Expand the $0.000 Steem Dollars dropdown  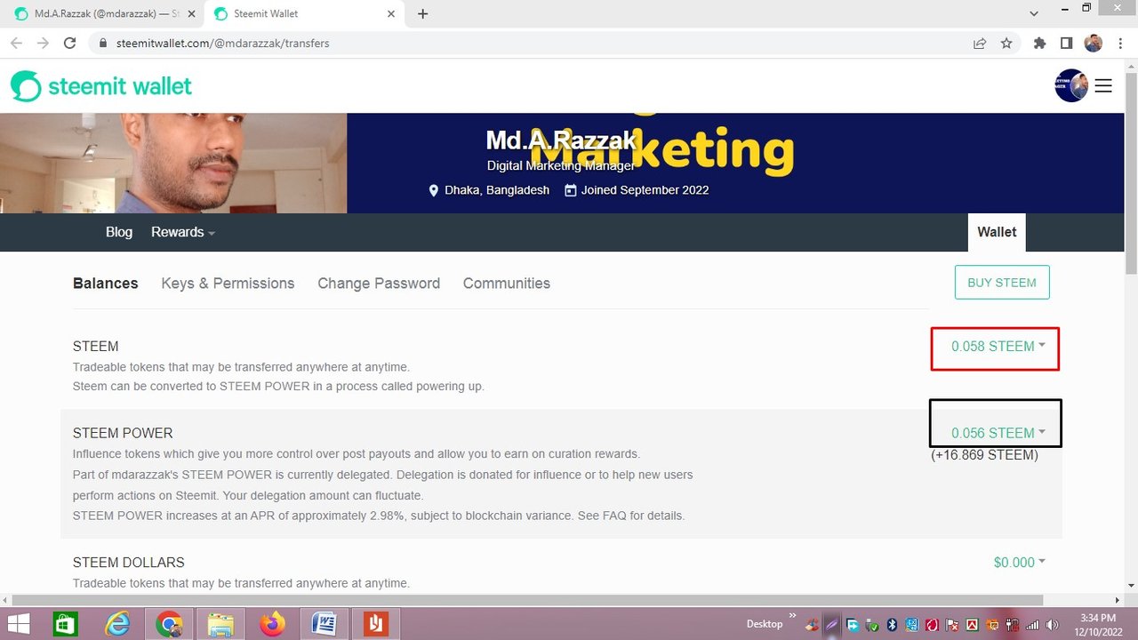[1020, 563]
